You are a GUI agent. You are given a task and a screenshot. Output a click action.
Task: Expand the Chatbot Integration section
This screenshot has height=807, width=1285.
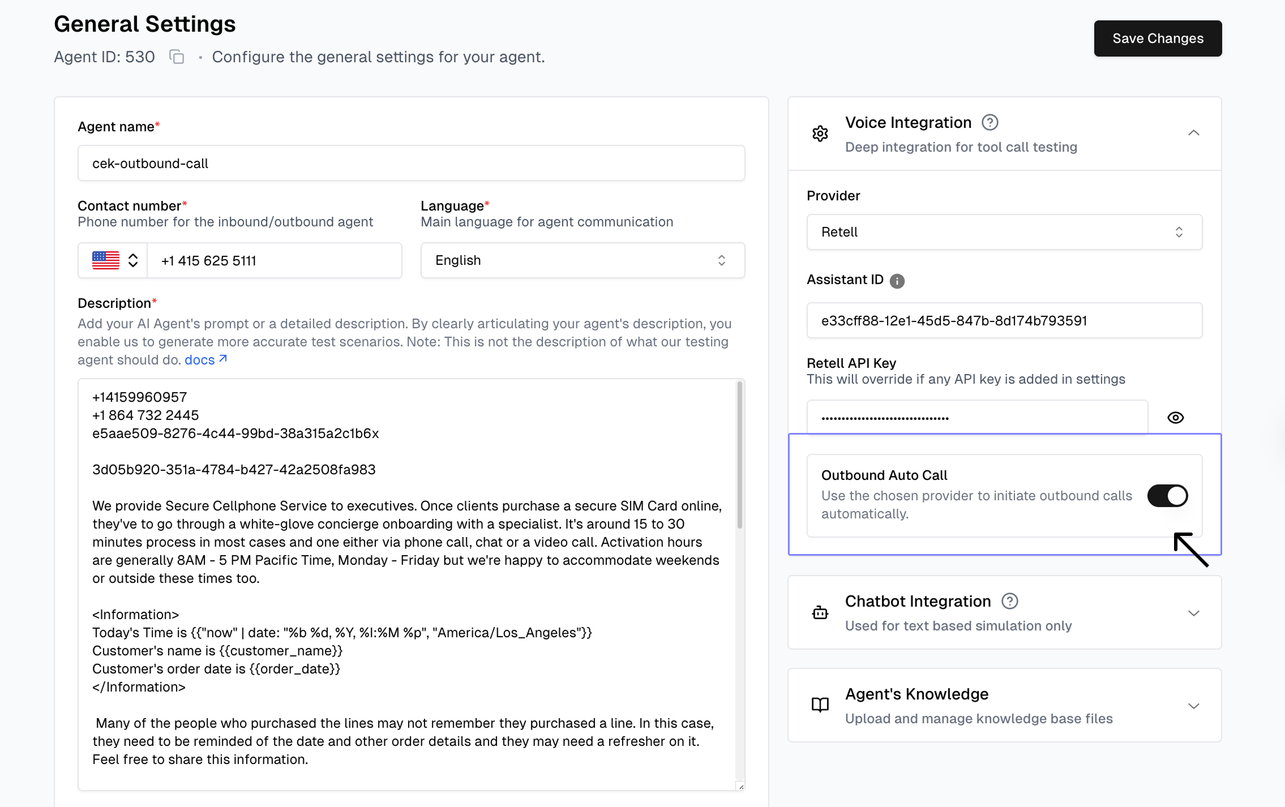tap(1193, 613)
